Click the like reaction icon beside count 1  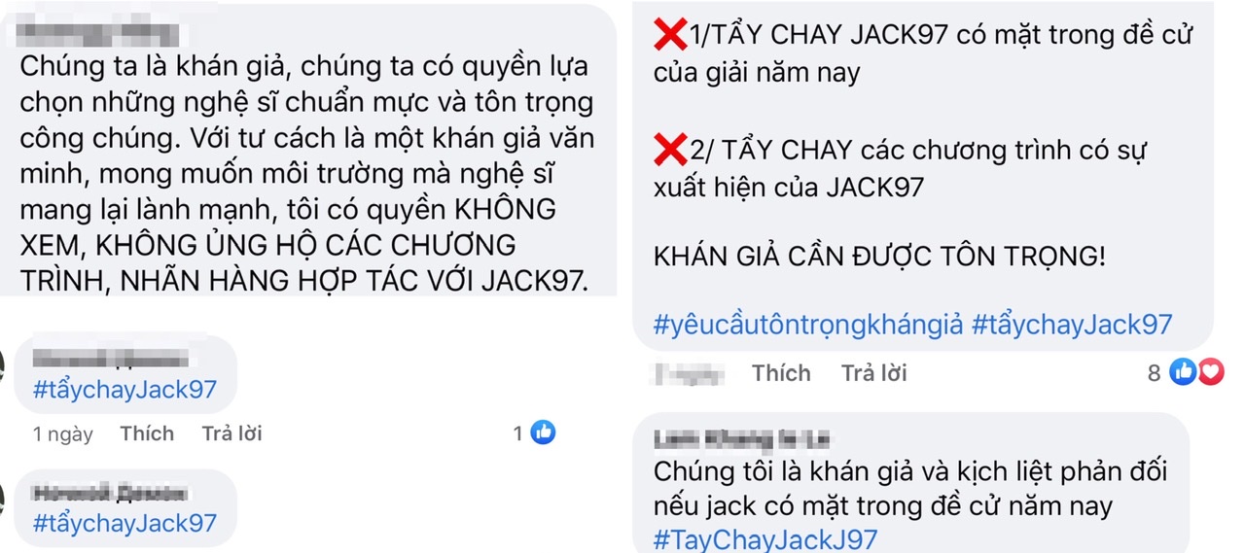click(543, 432)
